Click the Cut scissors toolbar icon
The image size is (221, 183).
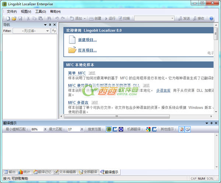28,18
